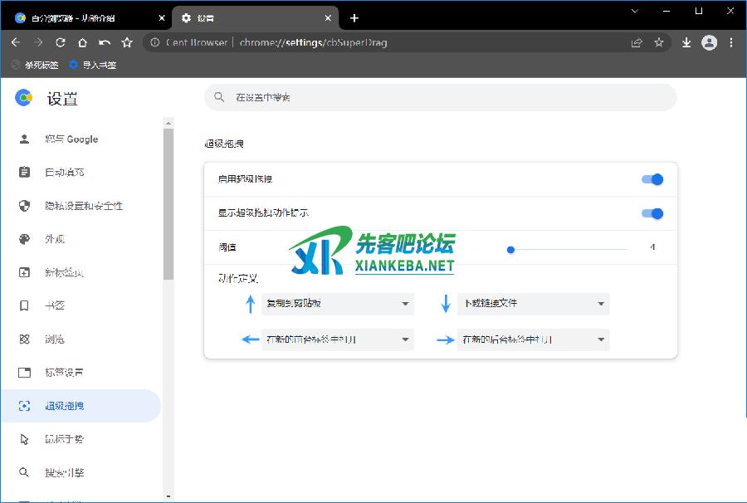Click the undo closed tab arrow icon
Viewport: 747px width, 503px height.
point(105,42)
